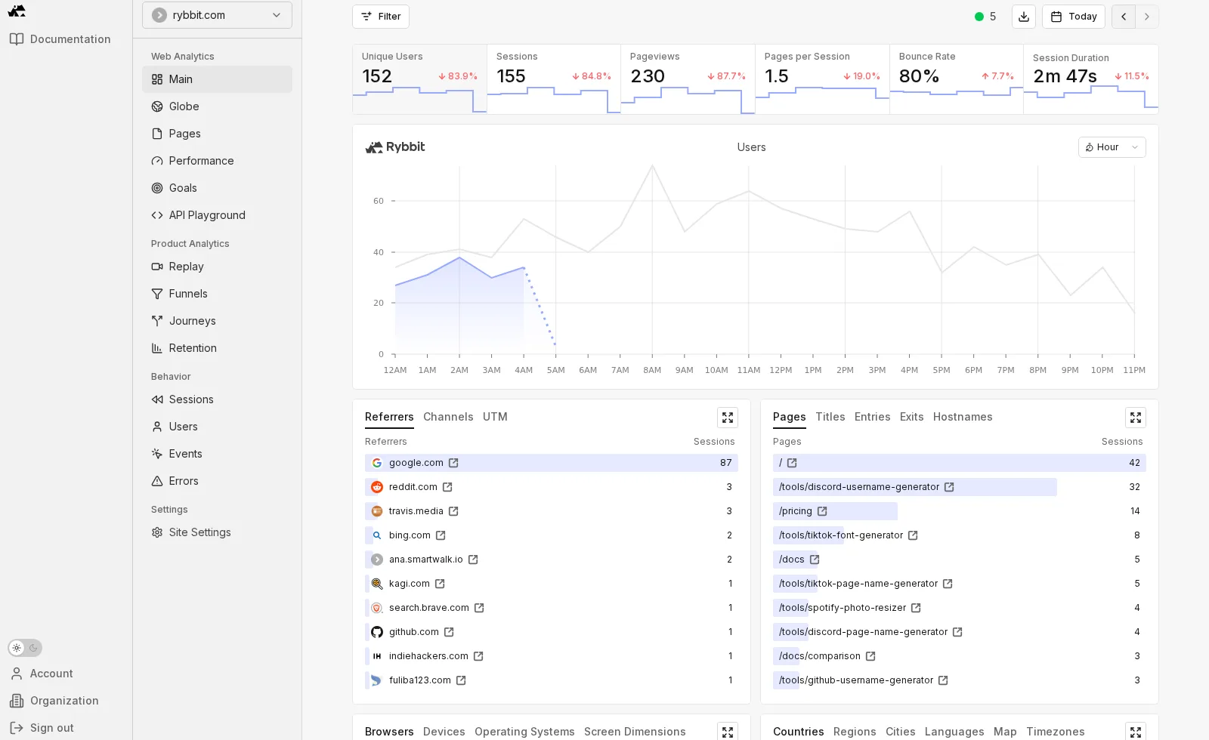
Task: Expand the Referrers panel fullscreen
Action: click(728, 418)
